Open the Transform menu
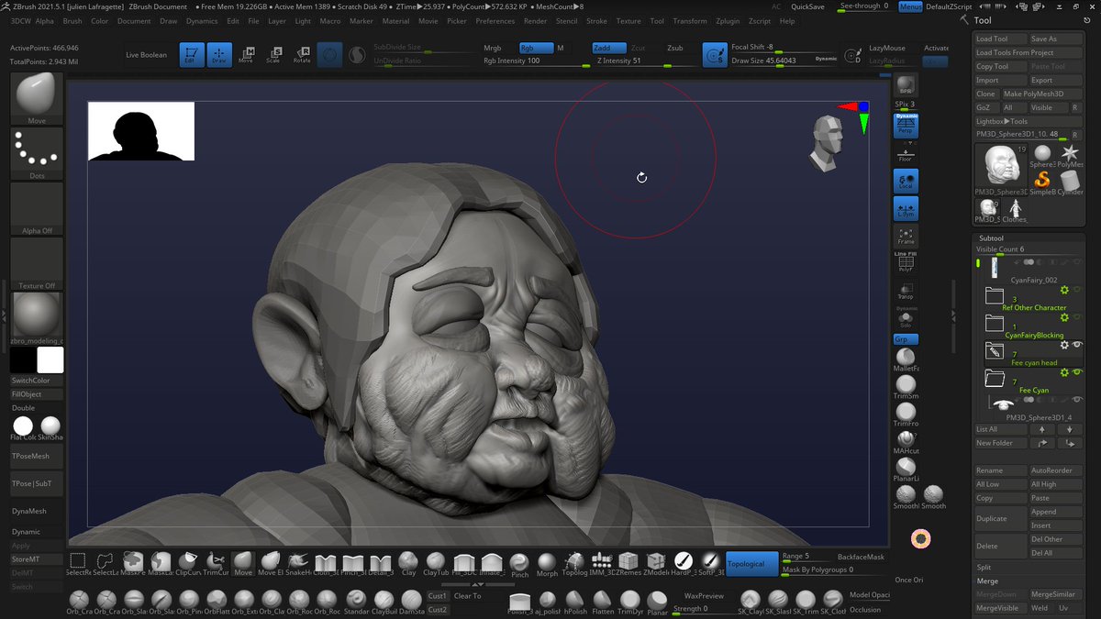1101x619 pixels. pyautogui.click(x=690, y=21)
